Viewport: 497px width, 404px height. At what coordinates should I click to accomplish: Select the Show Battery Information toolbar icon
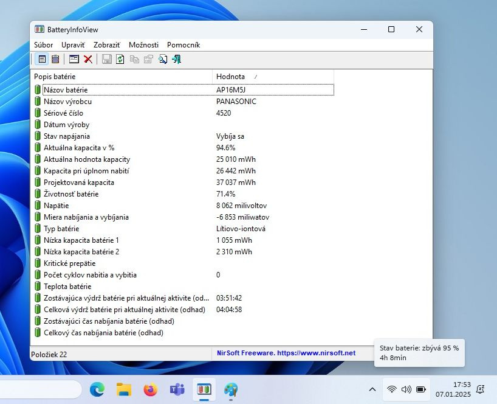(x=42, y=59)
